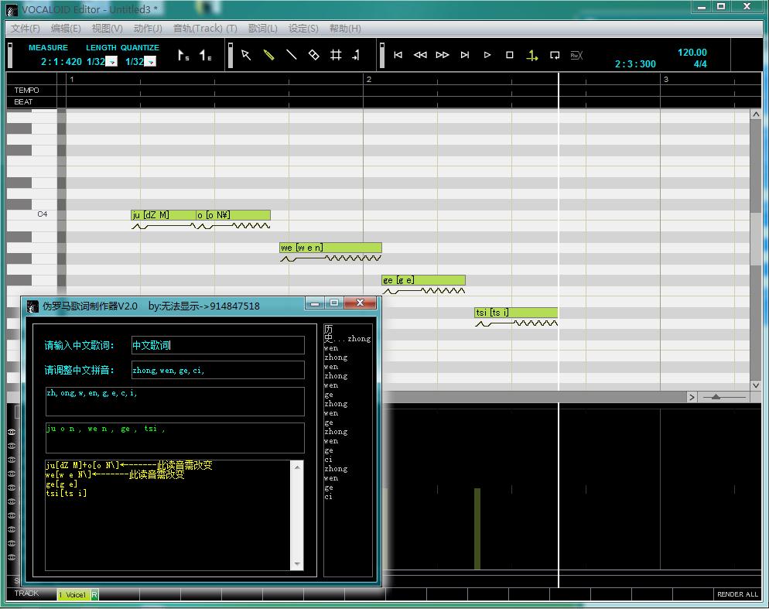The width and height of the screenshot is (769, 609).
Task: Click the RENDER ALL button
Action: (737, 594)
